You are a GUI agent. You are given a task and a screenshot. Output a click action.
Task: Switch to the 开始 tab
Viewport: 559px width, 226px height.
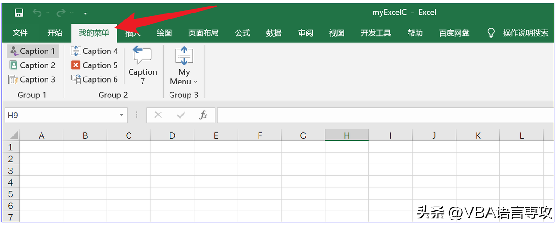point(55,33)
